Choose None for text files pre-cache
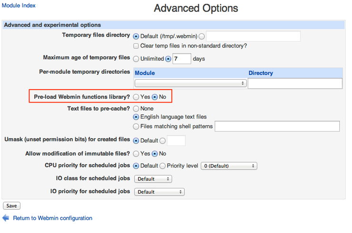 (x=136, y=109)
